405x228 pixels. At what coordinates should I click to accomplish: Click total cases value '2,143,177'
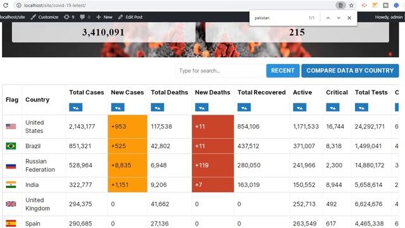pyautogui.click(x=82, y=127)
